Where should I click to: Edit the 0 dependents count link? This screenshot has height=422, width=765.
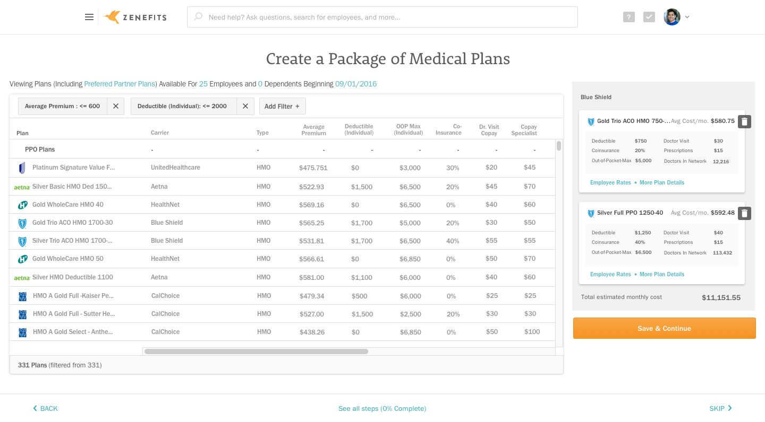[x=260, y=84]
